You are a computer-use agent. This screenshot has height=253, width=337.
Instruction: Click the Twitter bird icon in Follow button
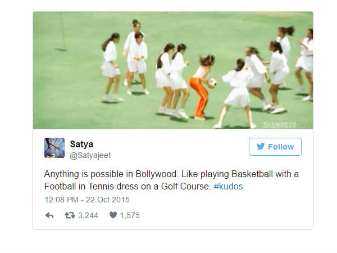point(261,147)
